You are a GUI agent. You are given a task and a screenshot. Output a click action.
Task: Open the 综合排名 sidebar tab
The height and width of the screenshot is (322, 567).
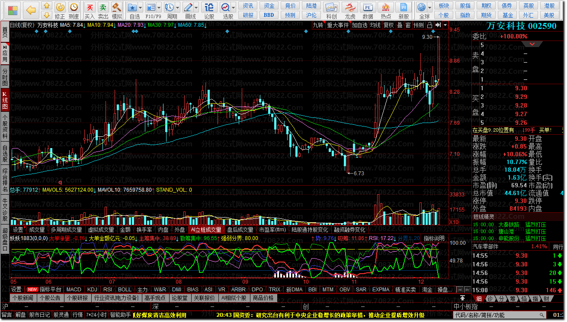[5, 180]
